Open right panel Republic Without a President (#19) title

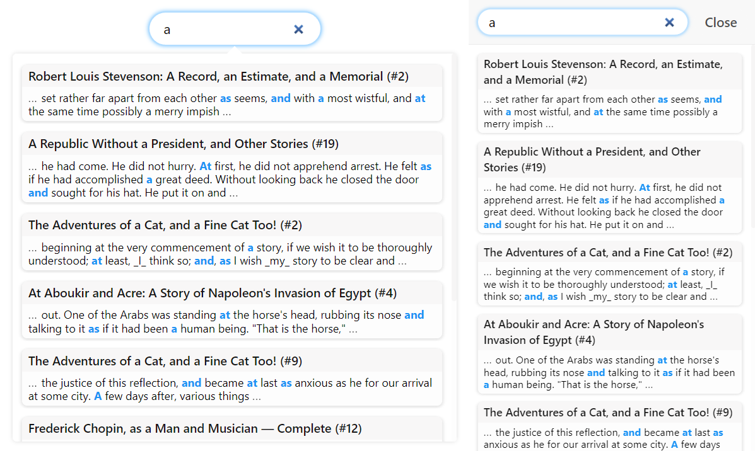coord(592,159)
